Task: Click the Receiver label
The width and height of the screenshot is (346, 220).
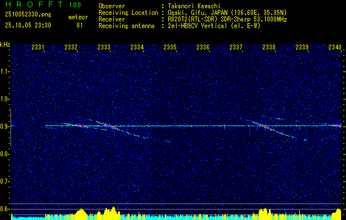Action: (x=112, y=19)
